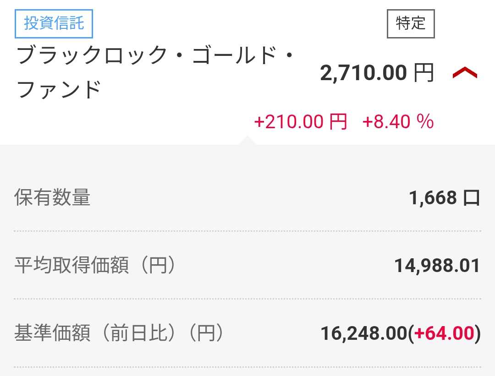Select the 基準価額（前日比）（円） label
The width and height of the screenshot is (495, 376).
click(x=119, y=333)
